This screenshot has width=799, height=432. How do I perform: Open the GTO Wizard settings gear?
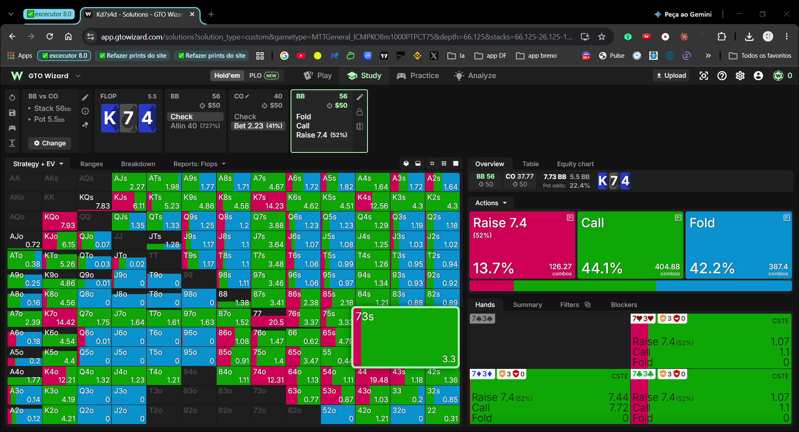740,76
